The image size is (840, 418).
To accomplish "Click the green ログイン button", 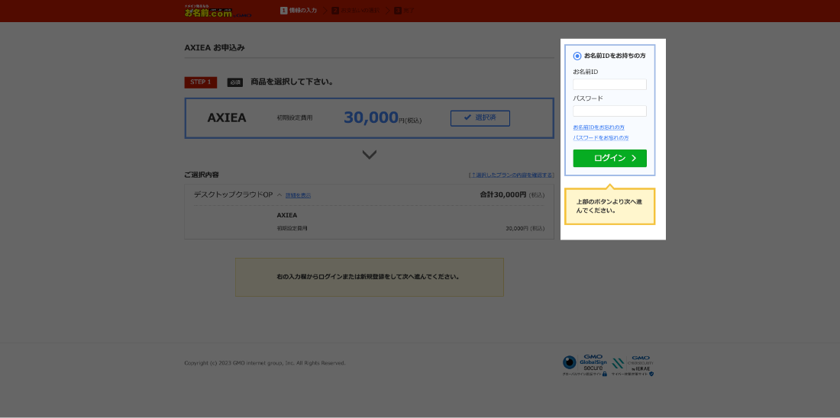I will (x=609, y=159).
